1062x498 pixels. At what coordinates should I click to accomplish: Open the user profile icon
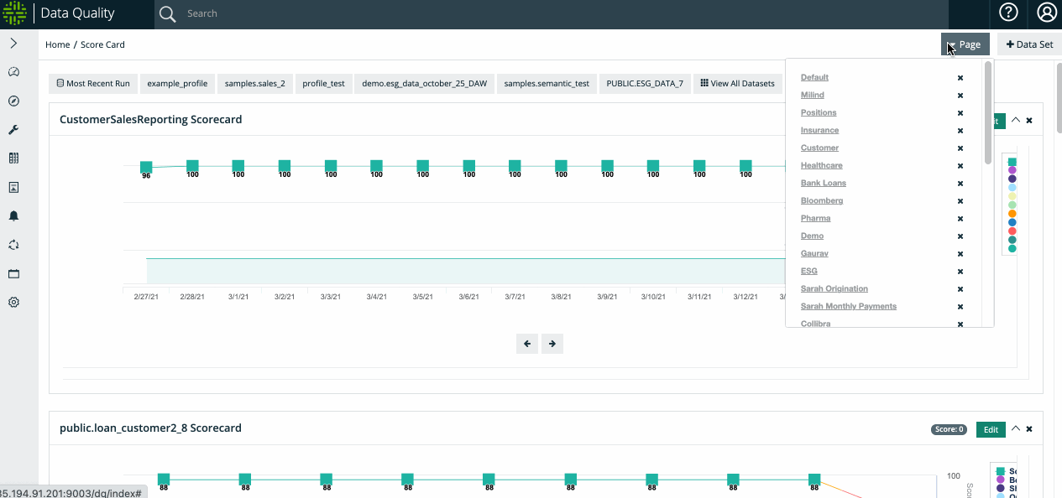(1046, 13)
